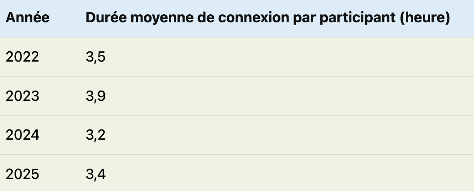This screenshot has width=474, height=191.
Task: Select the 2025 year cell
Action: point(22,174)
